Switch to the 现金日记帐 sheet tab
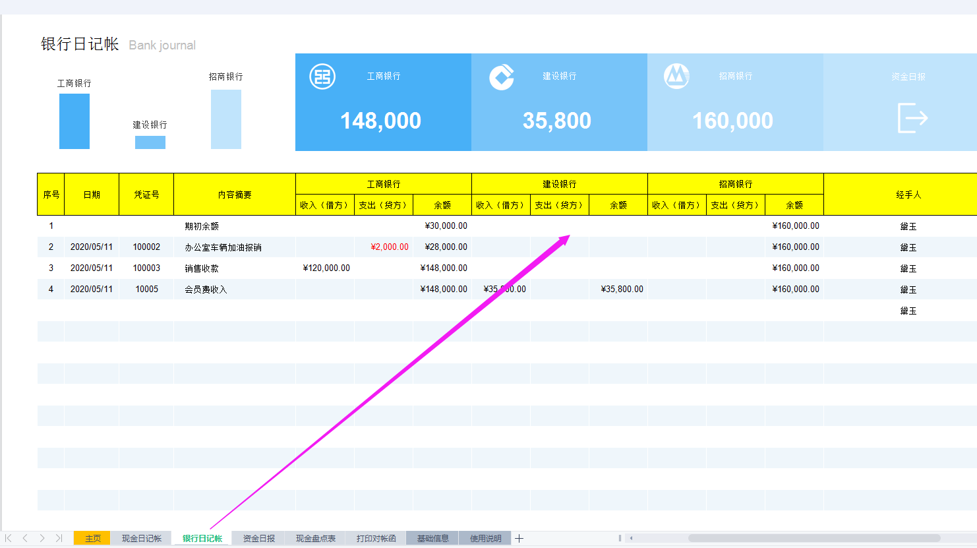977x548 pixels. [141, 538]
